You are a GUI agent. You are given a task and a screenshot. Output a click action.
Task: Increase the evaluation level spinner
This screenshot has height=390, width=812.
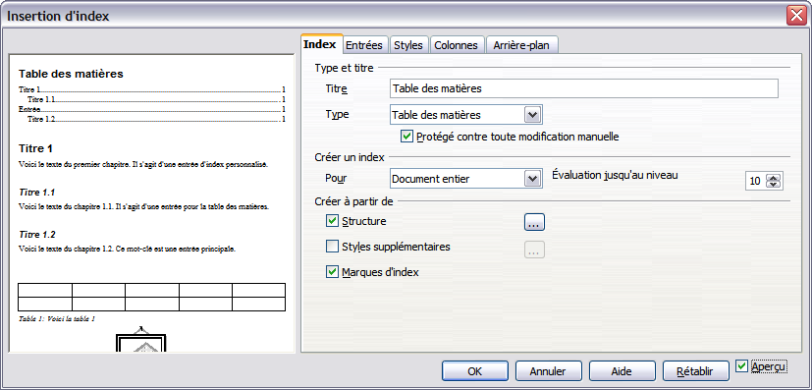tap(774, 178)
